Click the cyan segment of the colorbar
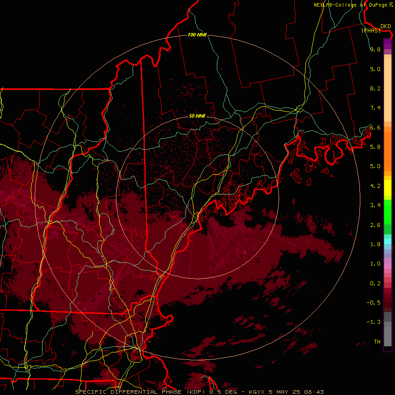 [x=388, y=241]
